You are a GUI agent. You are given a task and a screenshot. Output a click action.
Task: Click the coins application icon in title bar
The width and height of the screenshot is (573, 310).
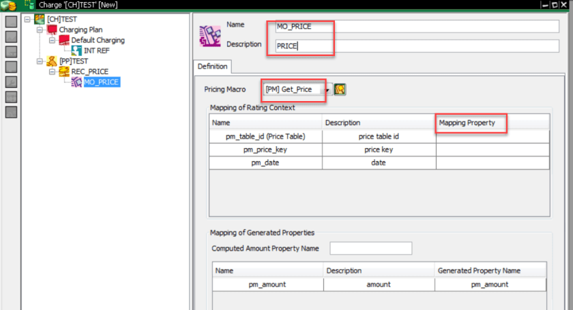click(8, 5)
